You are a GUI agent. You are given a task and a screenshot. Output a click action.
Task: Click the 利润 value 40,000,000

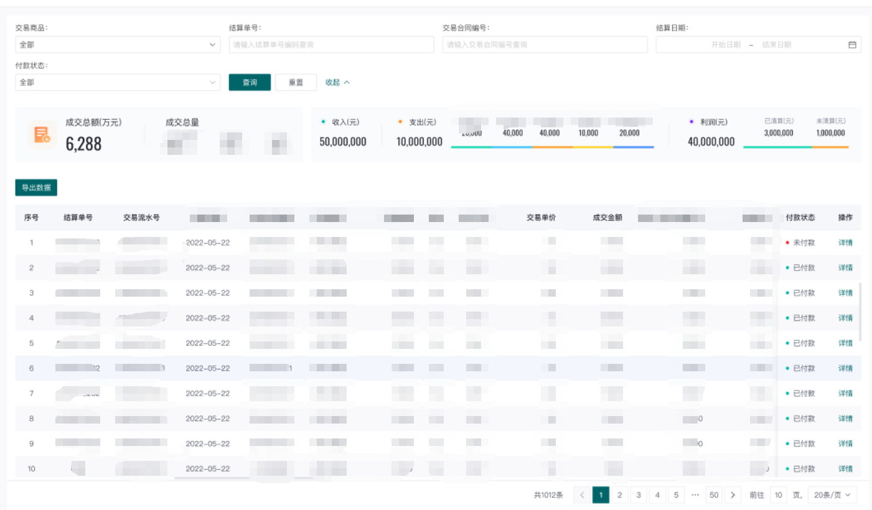pyautogui.click(x=711, y=142)
